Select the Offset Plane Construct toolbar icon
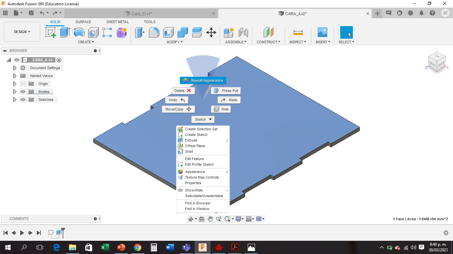This screenshot has width=453, height=254. click(269, 32)
